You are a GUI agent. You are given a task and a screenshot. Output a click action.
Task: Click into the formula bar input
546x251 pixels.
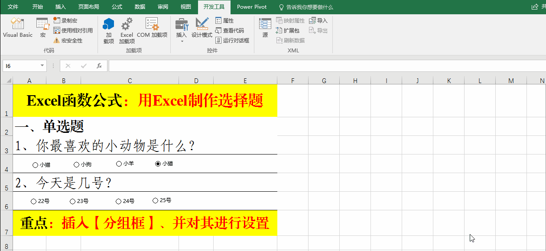pos(327,66)
